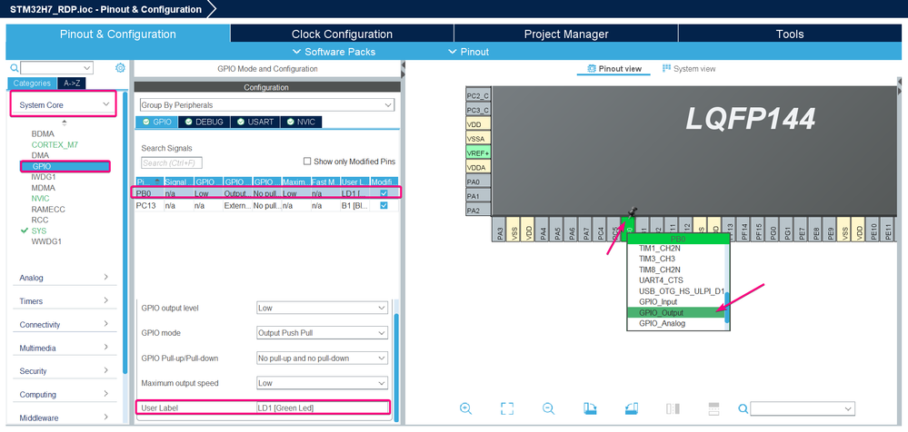Select SYS in System Core tree

tap(39, 231)
